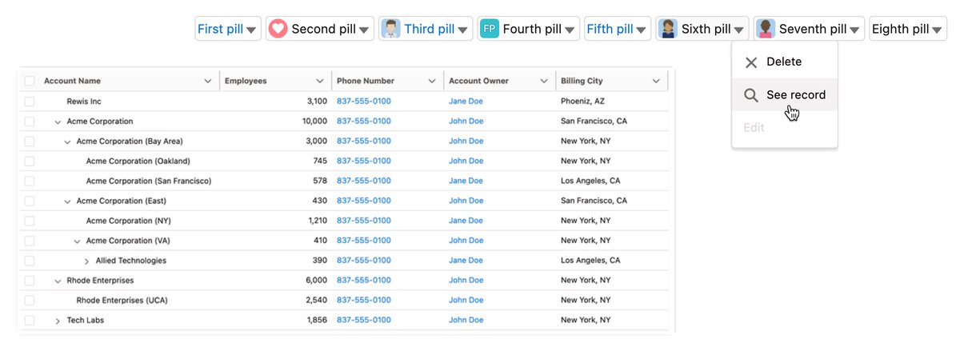The image size is (960, 347).
Task: Expand the Allied Technologies row
Action: pos(86,261)
